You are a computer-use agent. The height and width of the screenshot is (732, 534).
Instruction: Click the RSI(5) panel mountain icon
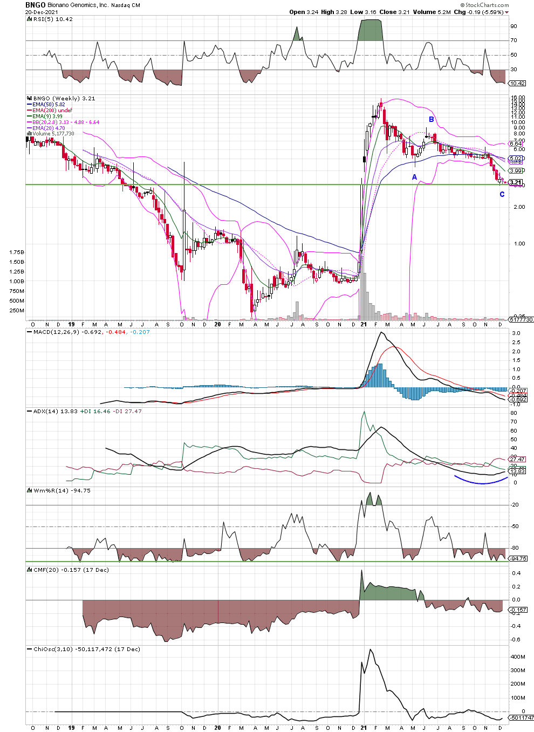(29, 19)
